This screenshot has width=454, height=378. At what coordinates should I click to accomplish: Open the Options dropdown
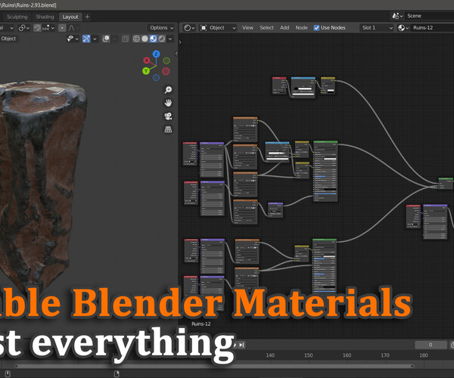162,28
